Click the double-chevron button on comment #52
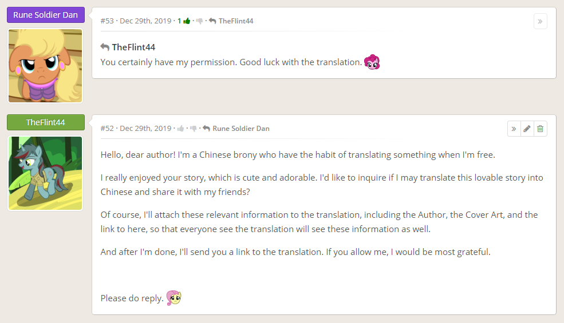The width and height of the screenshot is (564, 323). click(514, 129)
